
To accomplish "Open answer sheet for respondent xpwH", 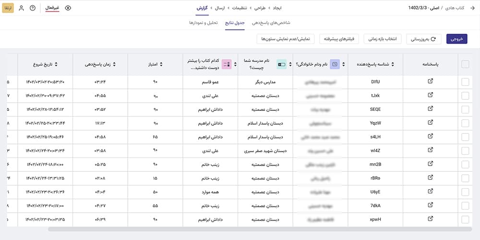I will coord(430,219).
